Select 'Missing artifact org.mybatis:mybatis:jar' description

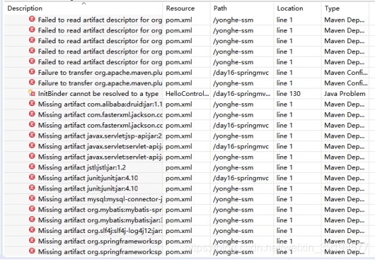point(100,220)
